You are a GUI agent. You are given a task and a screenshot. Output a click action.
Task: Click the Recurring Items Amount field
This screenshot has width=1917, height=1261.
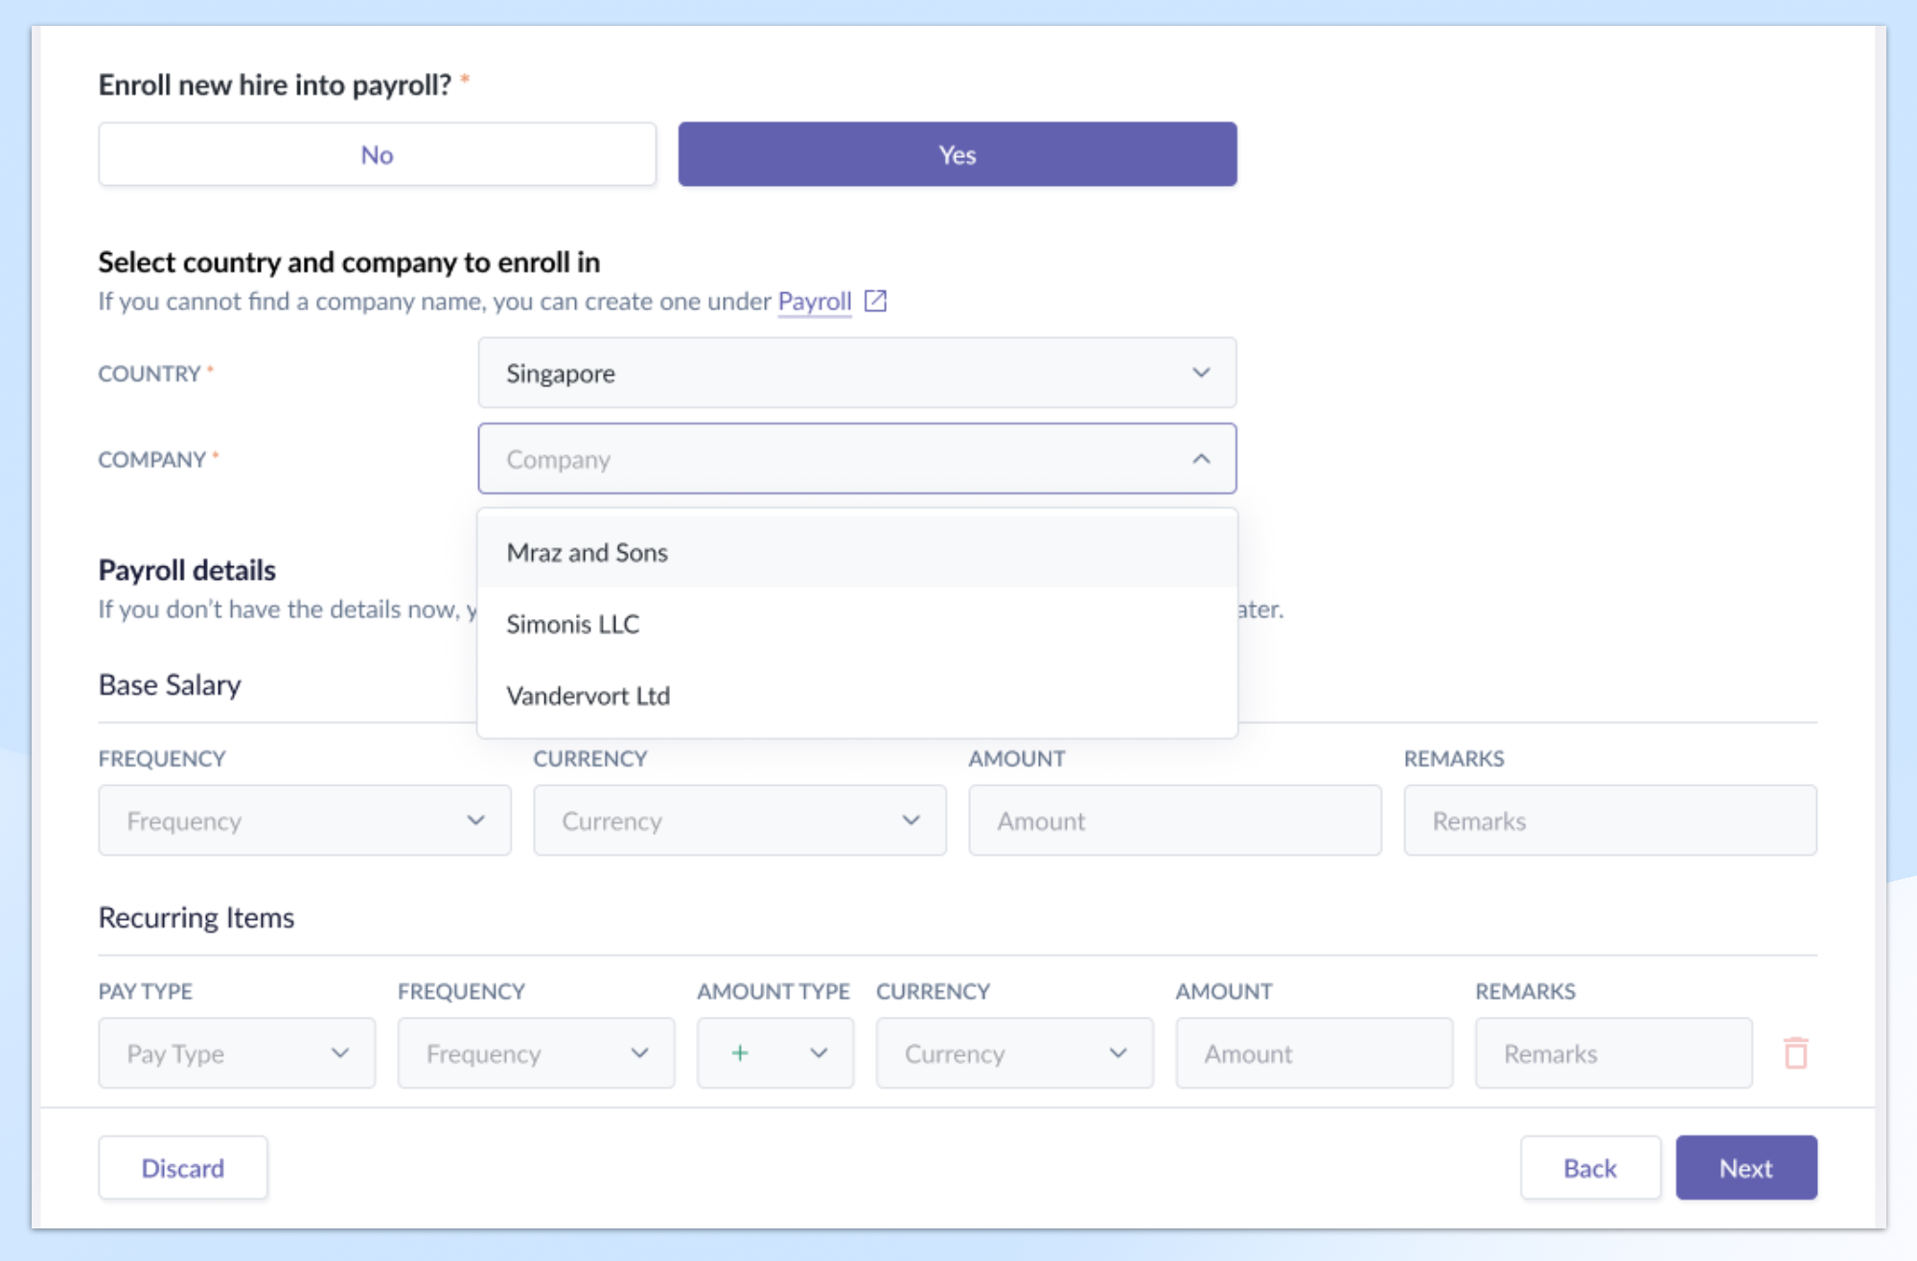coord(1314,1053)
